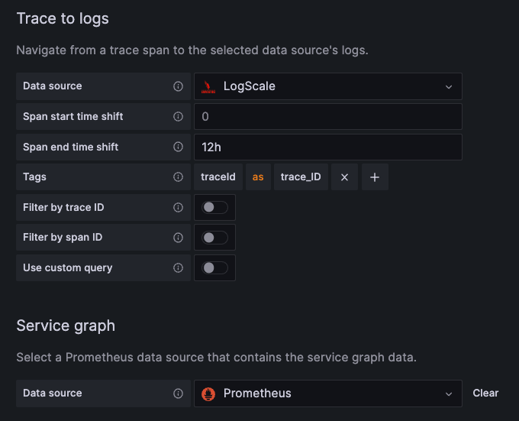Click the Span end time shift 12h field
This screenshot has height=421, width=519.
(328, 147)
